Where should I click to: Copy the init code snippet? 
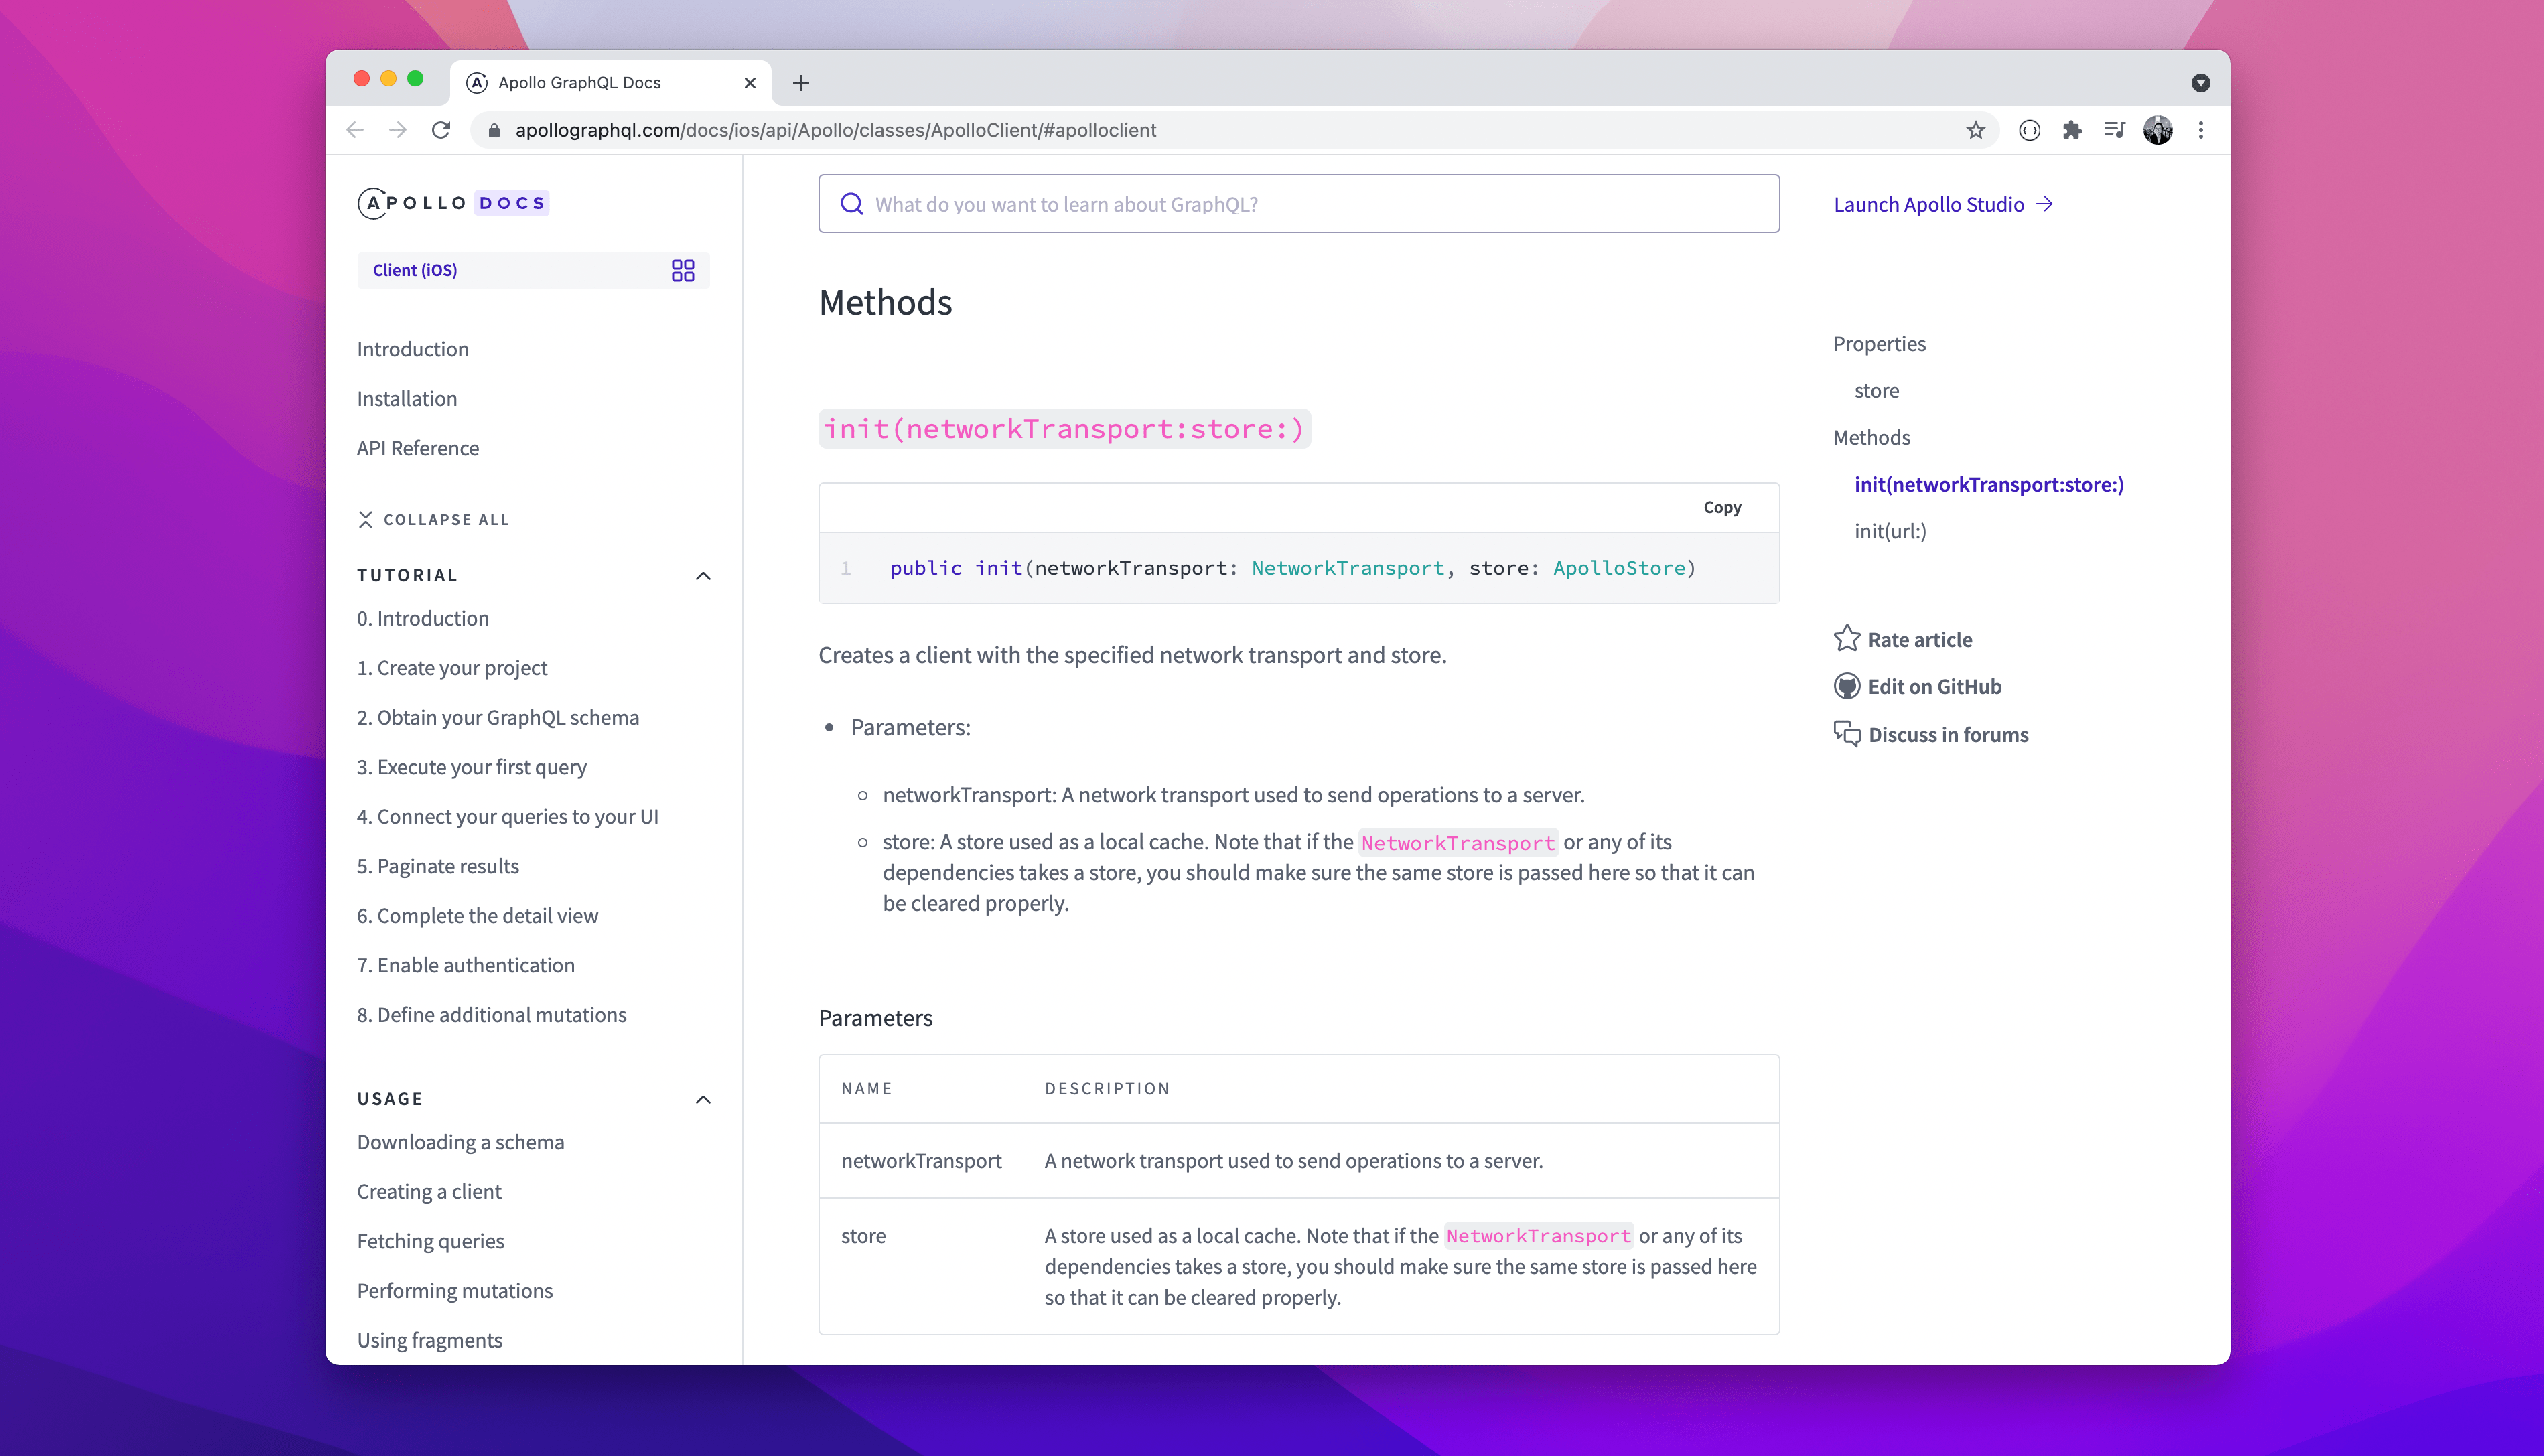tap(1722, 507)
